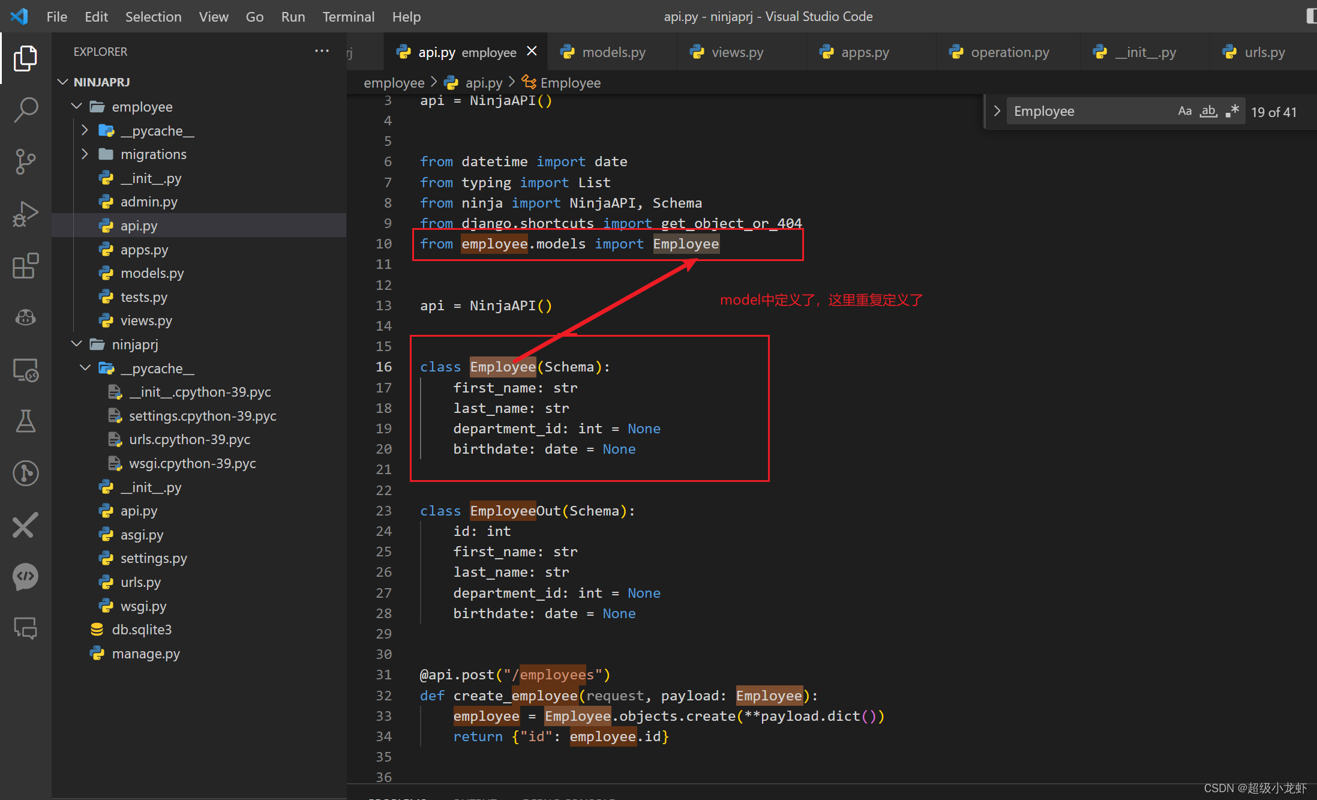Screen dimensions: 1317x800
Task: Close the api.py editor tab
Action: click(532, 52)
